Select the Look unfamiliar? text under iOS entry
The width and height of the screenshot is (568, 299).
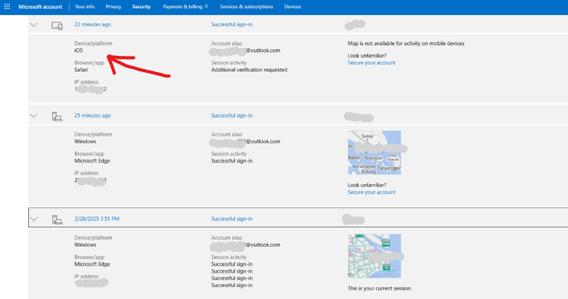[x=367, y=56]
